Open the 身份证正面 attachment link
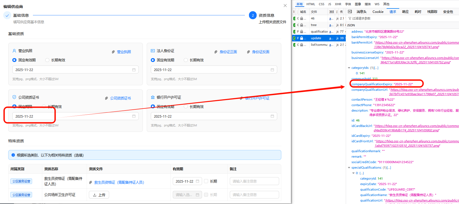 click(228, 52)
